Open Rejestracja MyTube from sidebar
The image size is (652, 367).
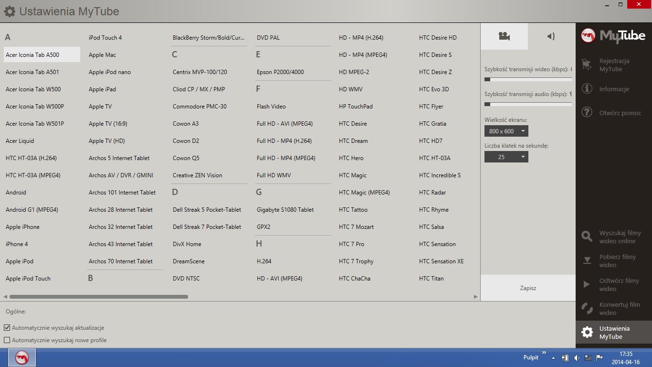point(614,65)
